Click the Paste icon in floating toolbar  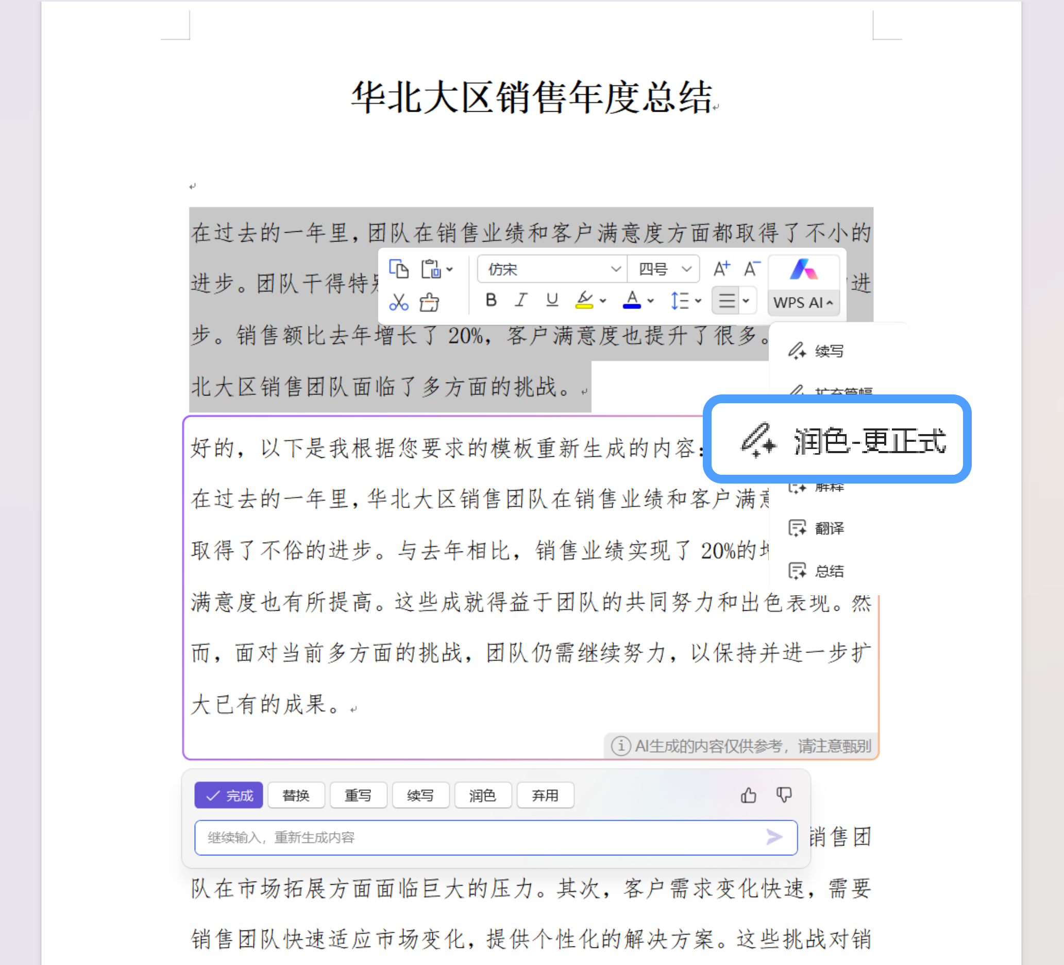431,269
